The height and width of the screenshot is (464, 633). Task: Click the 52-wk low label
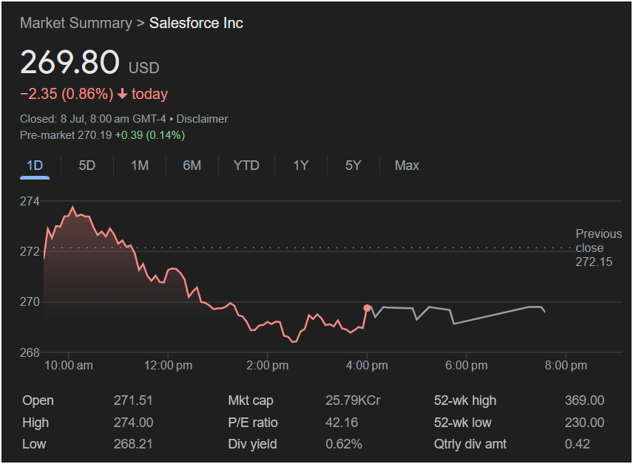point(463,423)
